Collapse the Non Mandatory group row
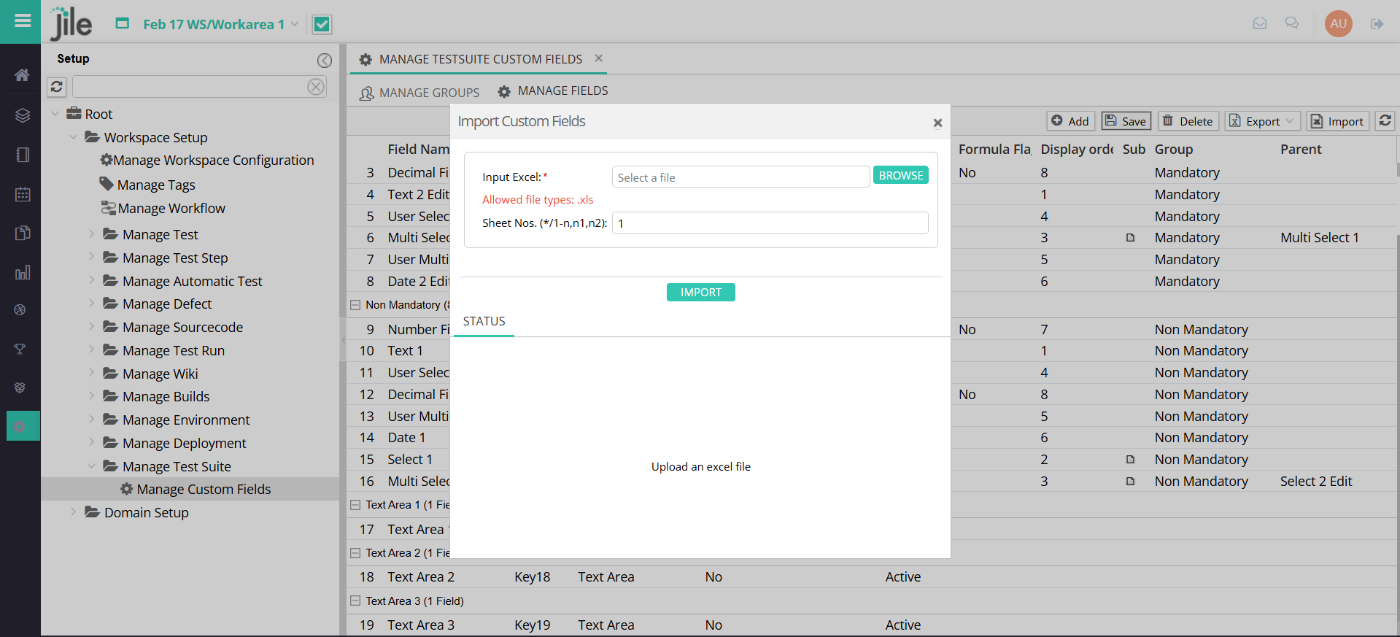Image resolution: width=1400 pixels, height=637 pixels. pos(355,305)
